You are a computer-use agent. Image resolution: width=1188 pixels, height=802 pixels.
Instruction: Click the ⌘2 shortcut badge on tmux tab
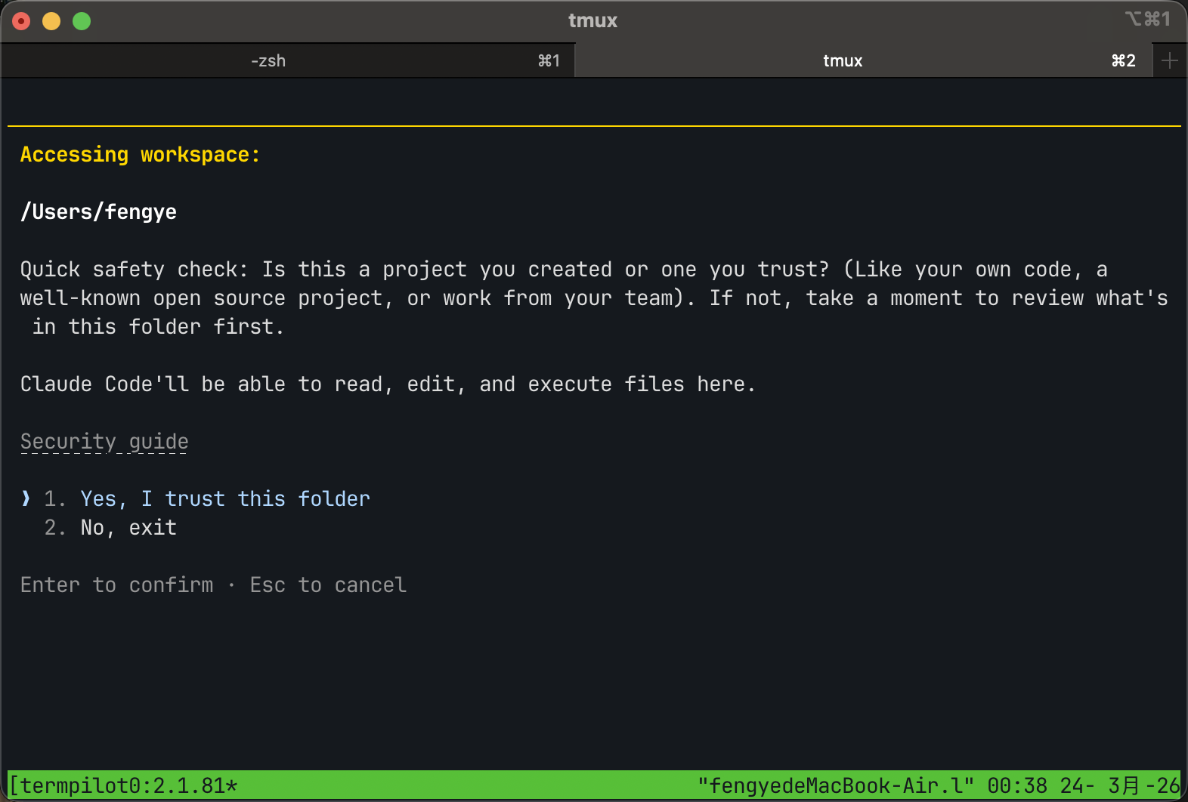click(x=1123, y=60)
